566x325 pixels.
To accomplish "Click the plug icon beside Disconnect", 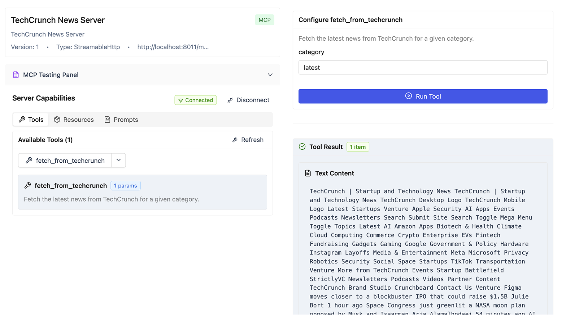I will tap(230, 100).
